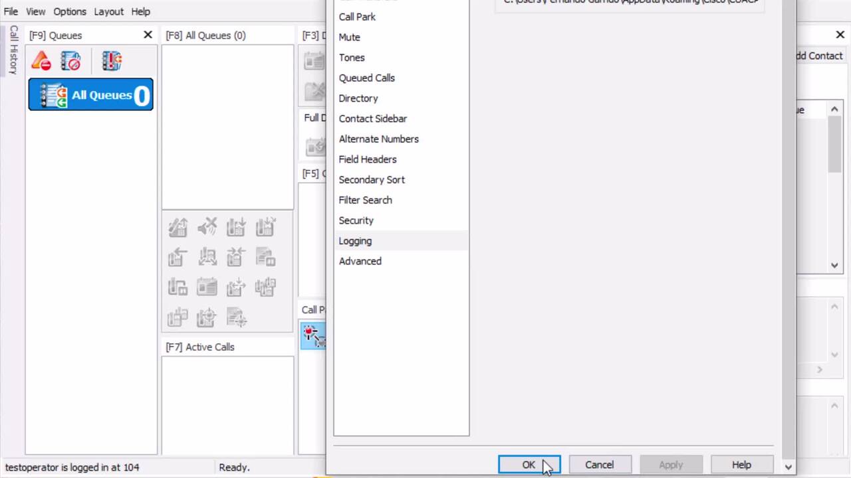Select the All Queues tile
Screen dimensions: 851x478
tap(90, 95)
